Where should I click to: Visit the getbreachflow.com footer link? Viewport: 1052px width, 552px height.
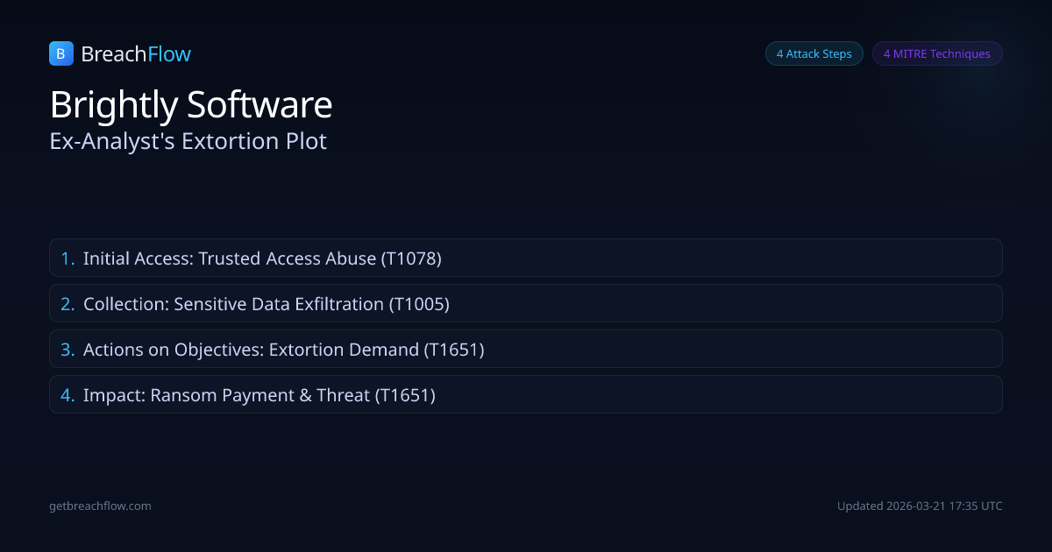(100, 506)
